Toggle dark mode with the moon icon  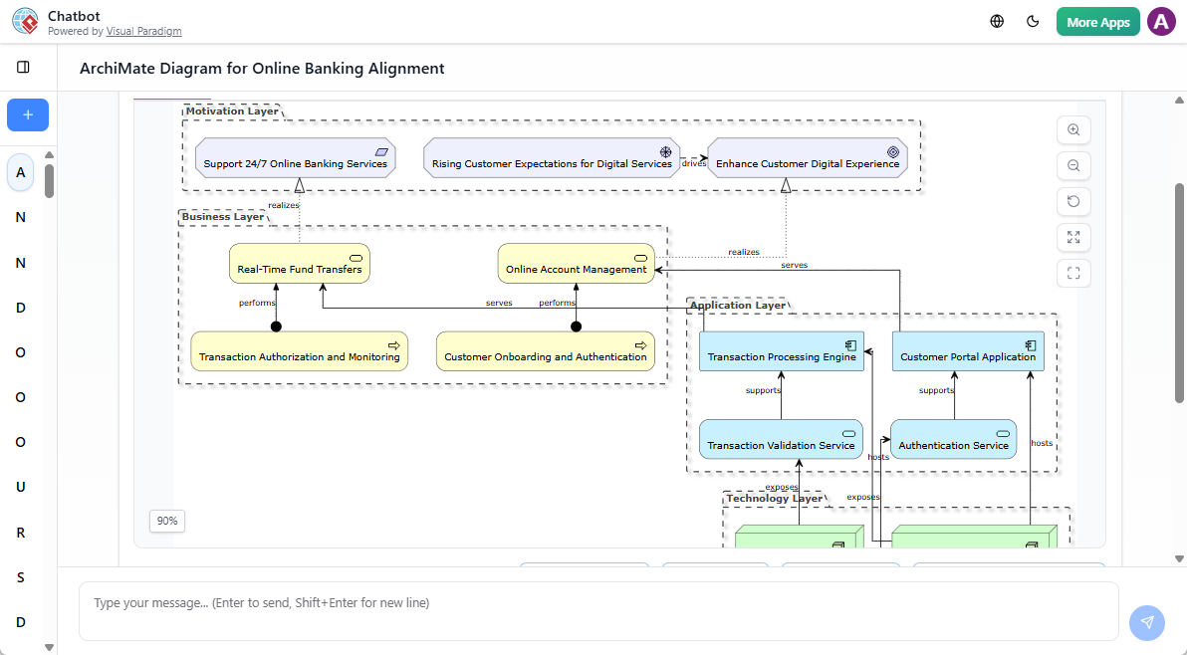click(x=1033, y=20)
